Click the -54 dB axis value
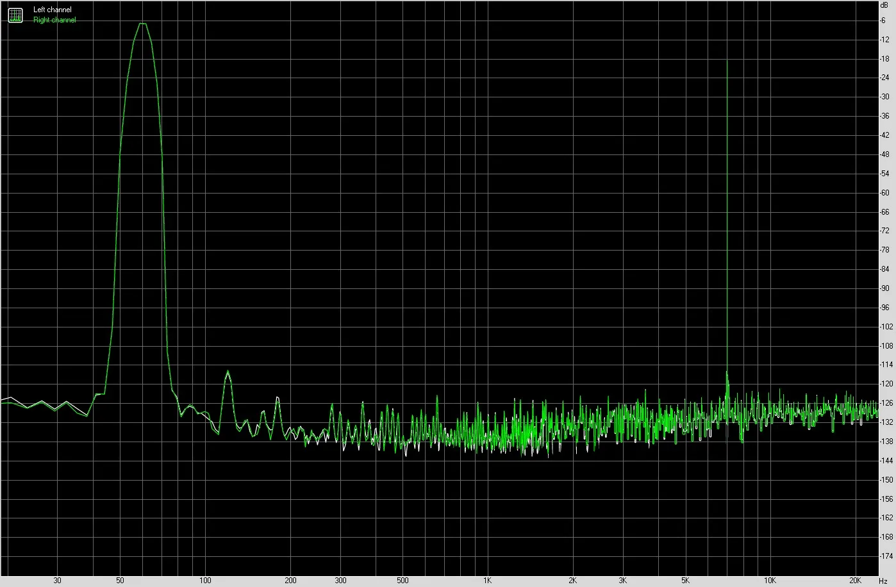 [x=884, y=174]
